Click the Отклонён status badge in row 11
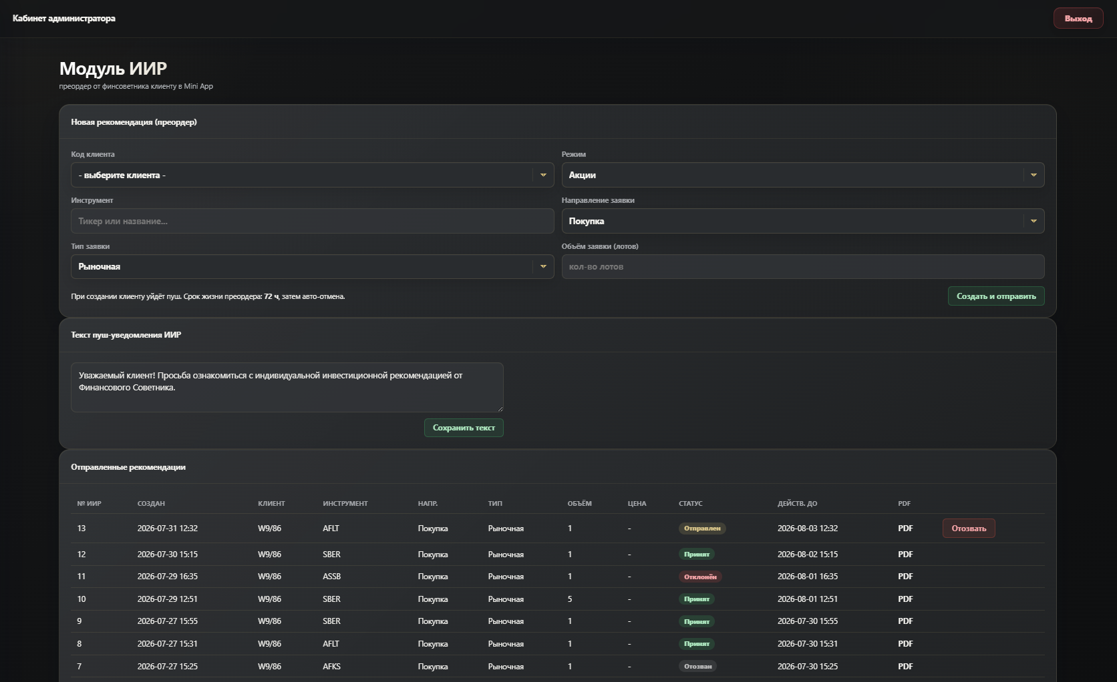 coord(700,577)
